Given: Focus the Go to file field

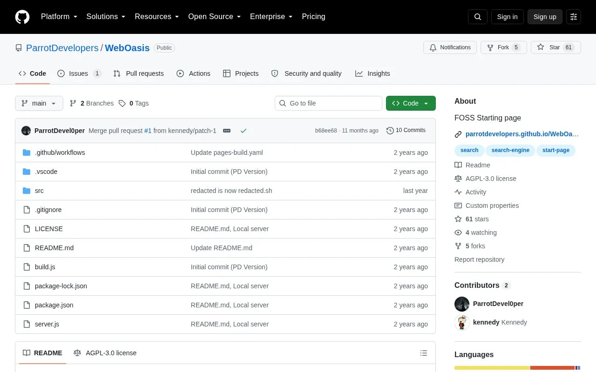Looking at the screenshot, I should click(328, 103).
